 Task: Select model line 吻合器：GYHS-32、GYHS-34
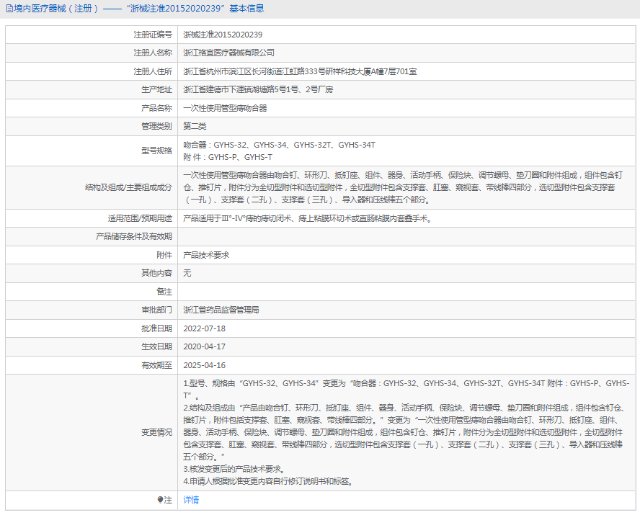279,145
